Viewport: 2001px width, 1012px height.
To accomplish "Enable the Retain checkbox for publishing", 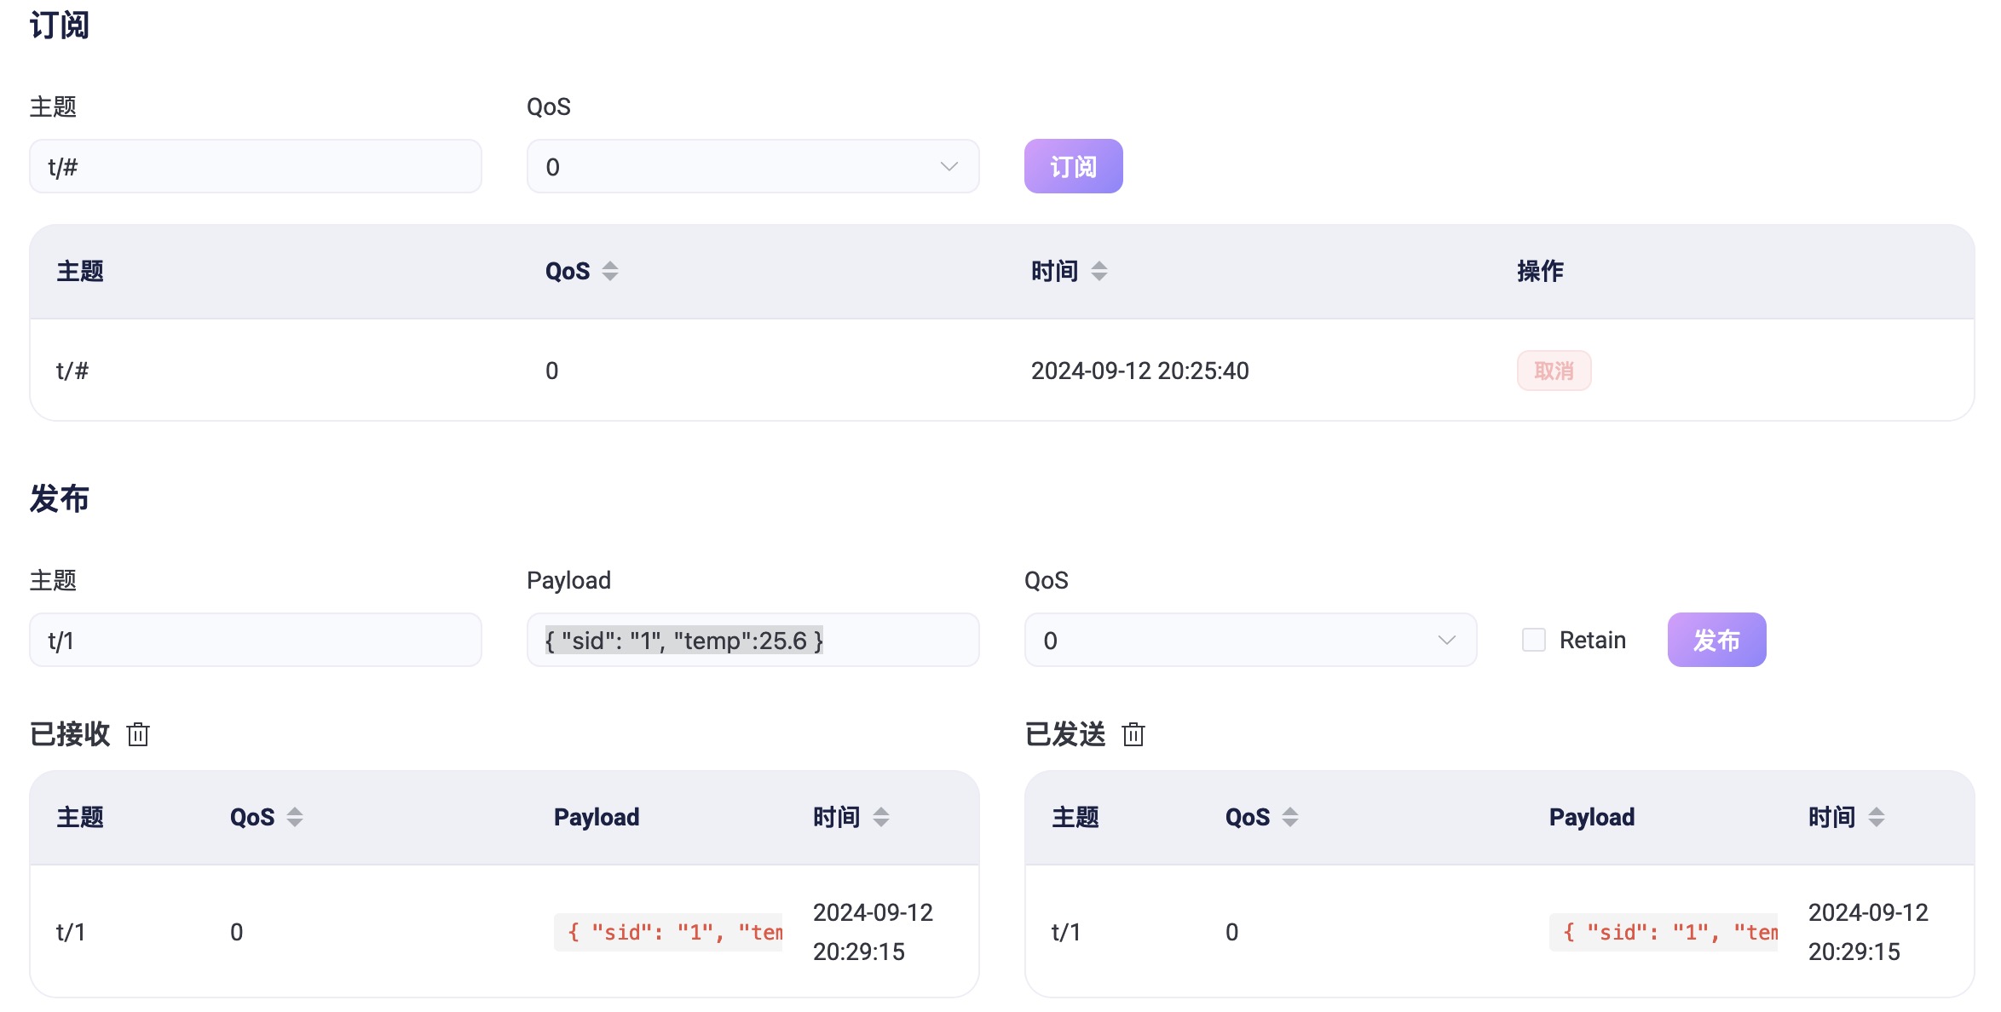I will pos(1535,639).
